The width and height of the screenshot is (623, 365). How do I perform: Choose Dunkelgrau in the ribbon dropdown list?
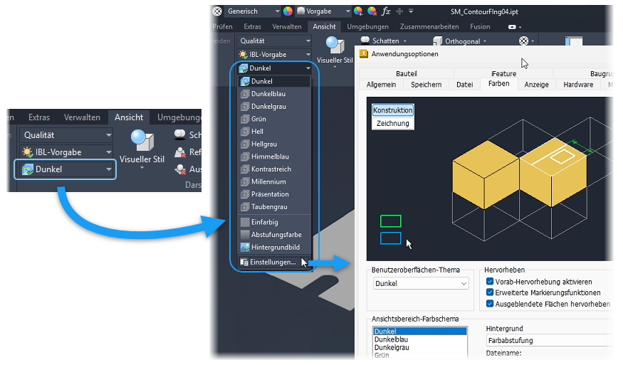274,107
